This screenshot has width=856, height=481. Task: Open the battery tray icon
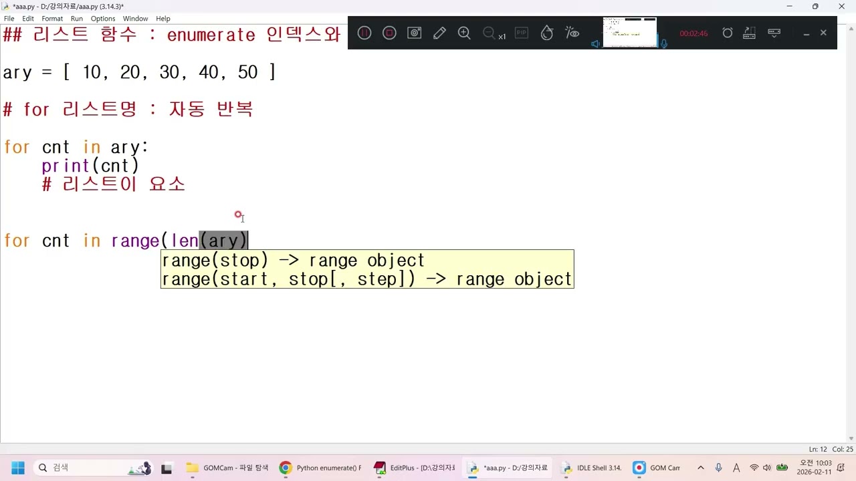pyautogui.click(x=781, y=468)
